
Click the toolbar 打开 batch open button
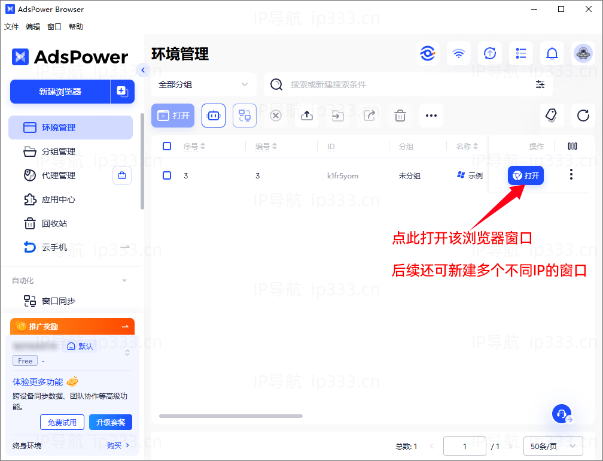click(173, 116)
